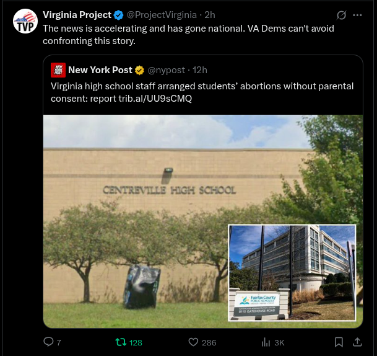Screen dimensions: 377x356
Task: Follow the trib.al/UU9sCMQ link
Action: (x=155, y=99)
